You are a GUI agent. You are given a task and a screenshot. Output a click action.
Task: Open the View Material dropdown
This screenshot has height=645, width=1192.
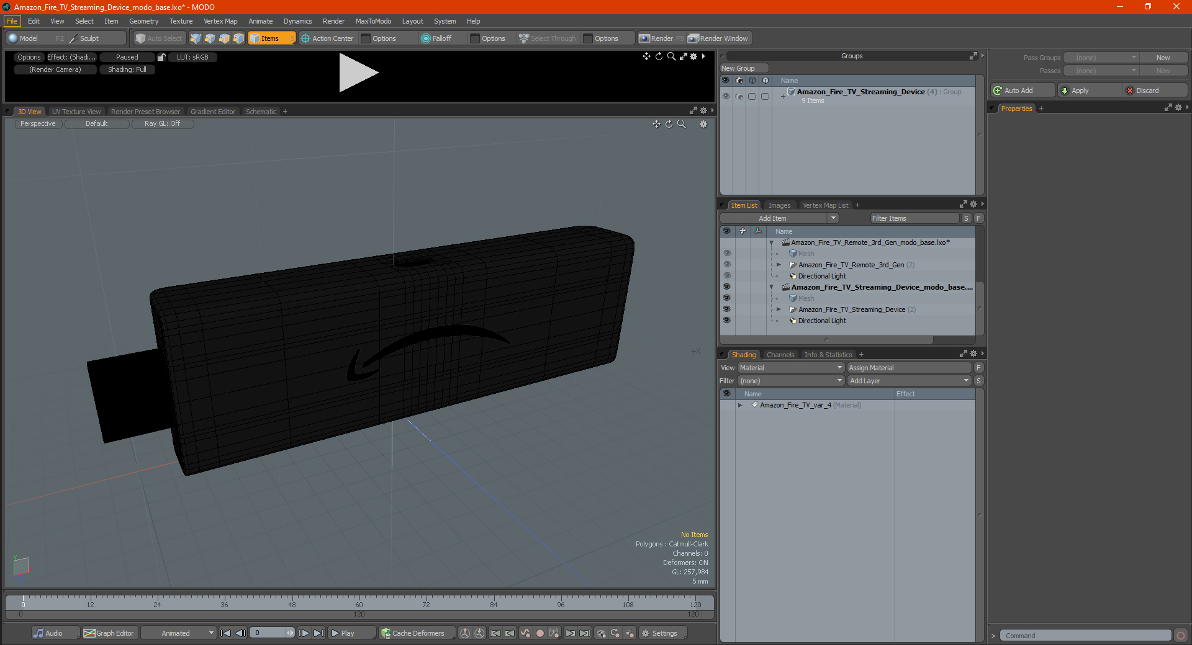[790, 368]
